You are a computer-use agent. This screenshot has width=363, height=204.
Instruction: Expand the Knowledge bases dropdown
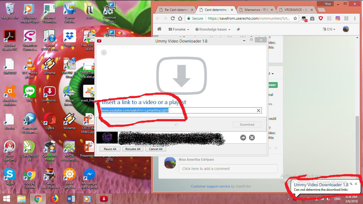pyautogui.click(x=213, y=29)
